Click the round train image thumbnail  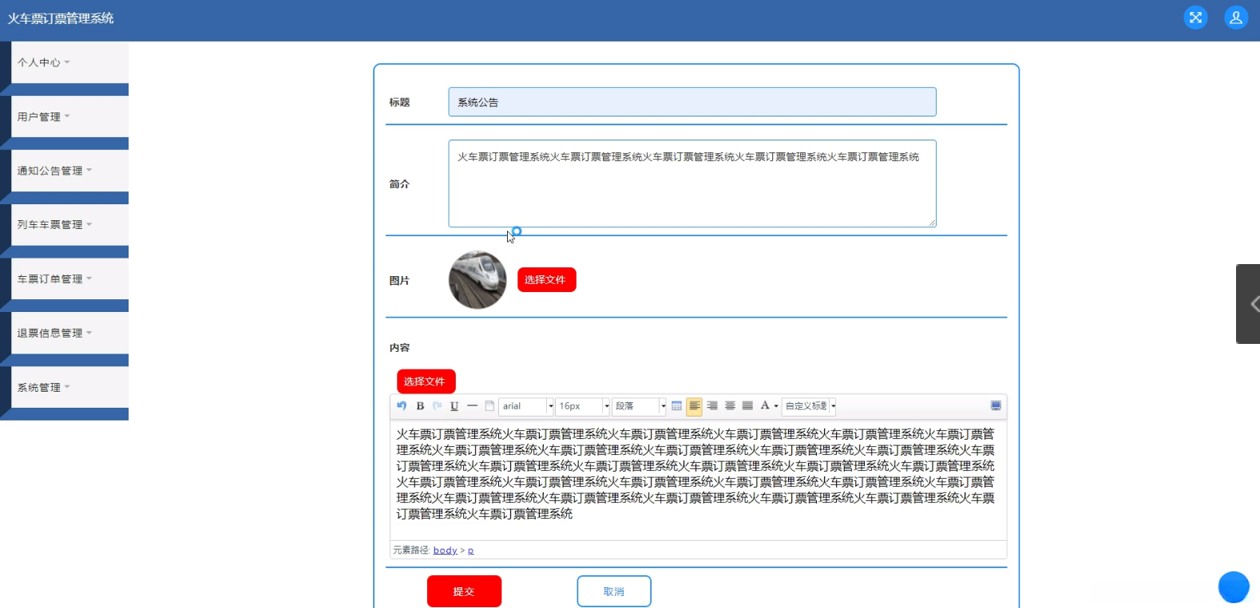click(x=477, y=280)
